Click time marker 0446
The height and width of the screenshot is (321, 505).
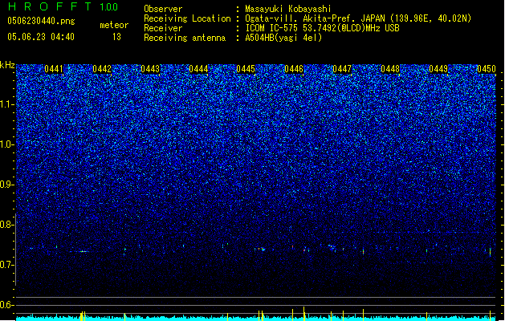coord(294,69)
